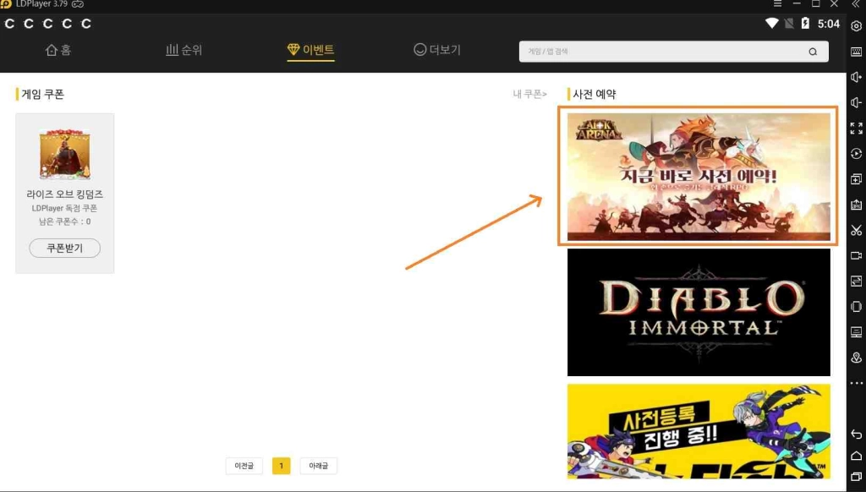This screenshot has height=492, width=866.
Task: Select page 1 in the pagination
Action: 281,466
